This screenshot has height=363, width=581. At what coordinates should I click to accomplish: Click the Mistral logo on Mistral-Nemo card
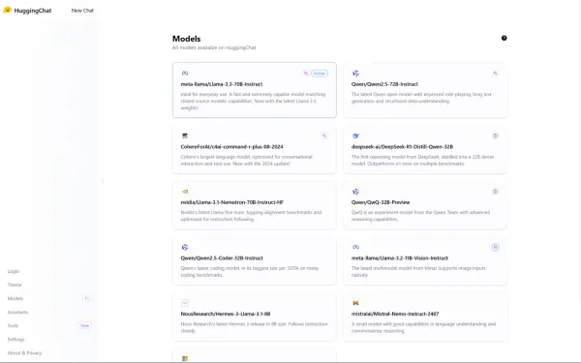pos(355,303)
